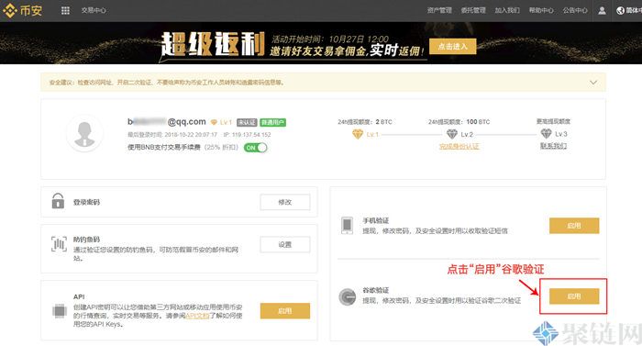
Task: Click the 手机验证 heading
Action: 375,220
